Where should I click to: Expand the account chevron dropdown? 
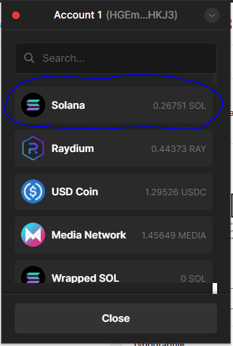pos(212,15)
